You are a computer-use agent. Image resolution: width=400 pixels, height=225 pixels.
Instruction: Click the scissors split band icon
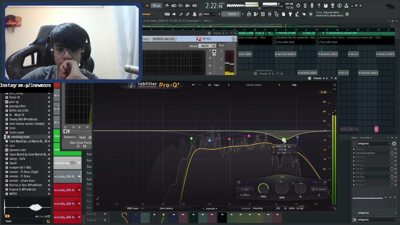[x=319, y=195]
